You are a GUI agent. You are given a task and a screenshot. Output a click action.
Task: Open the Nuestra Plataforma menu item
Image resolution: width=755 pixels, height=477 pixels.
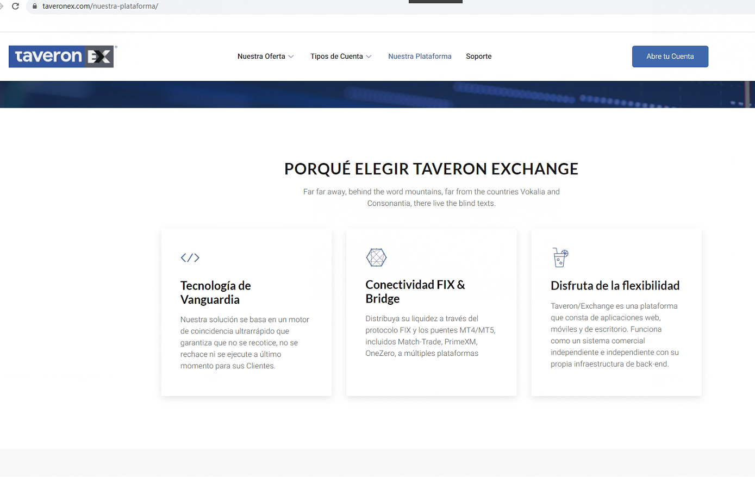tap(420, 57)
